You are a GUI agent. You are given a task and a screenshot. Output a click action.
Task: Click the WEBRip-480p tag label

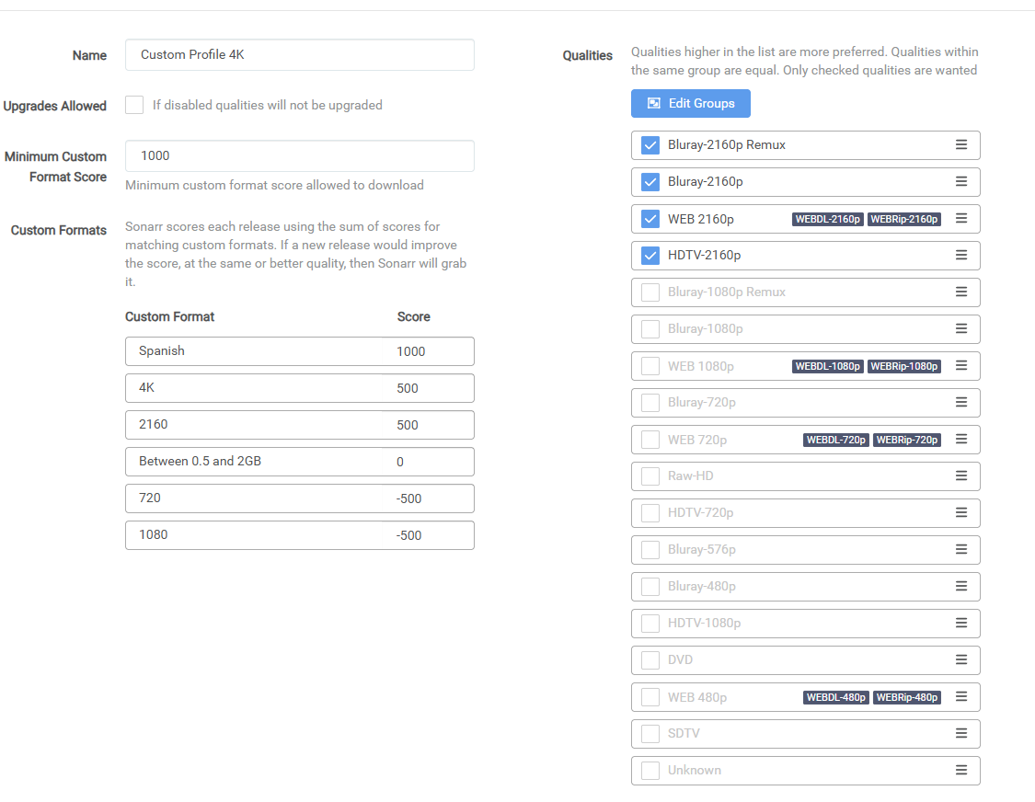[907, 697]
